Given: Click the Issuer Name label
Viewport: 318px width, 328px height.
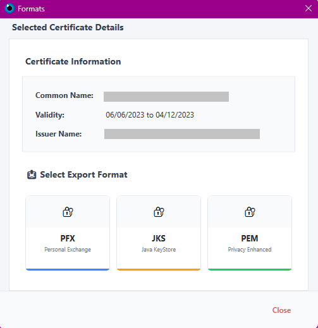Looking at the screenshot, I should pyautogui.click(x=58, y=134).
